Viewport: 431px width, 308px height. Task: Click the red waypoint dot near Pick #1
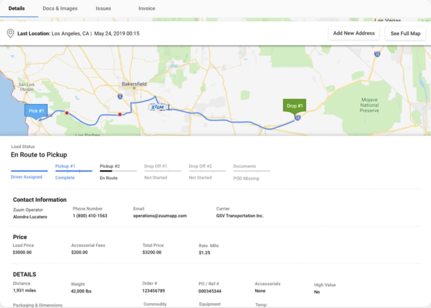(x=67, y=113)
